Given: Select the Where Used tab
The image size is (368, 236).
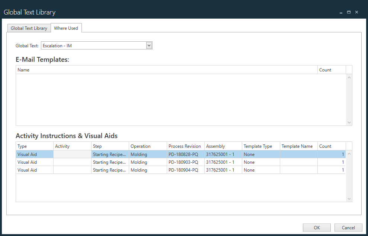Looking at the screenshot, I should click(66, 28).
